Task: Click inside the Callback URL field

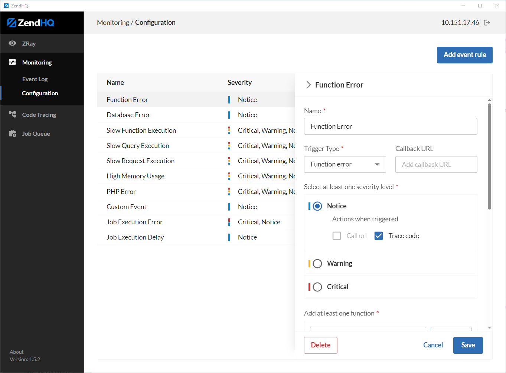Action: 436,164
